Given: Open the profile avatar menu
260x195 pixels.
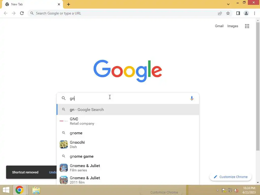Looking at the screenshot, I should point(246,13).
